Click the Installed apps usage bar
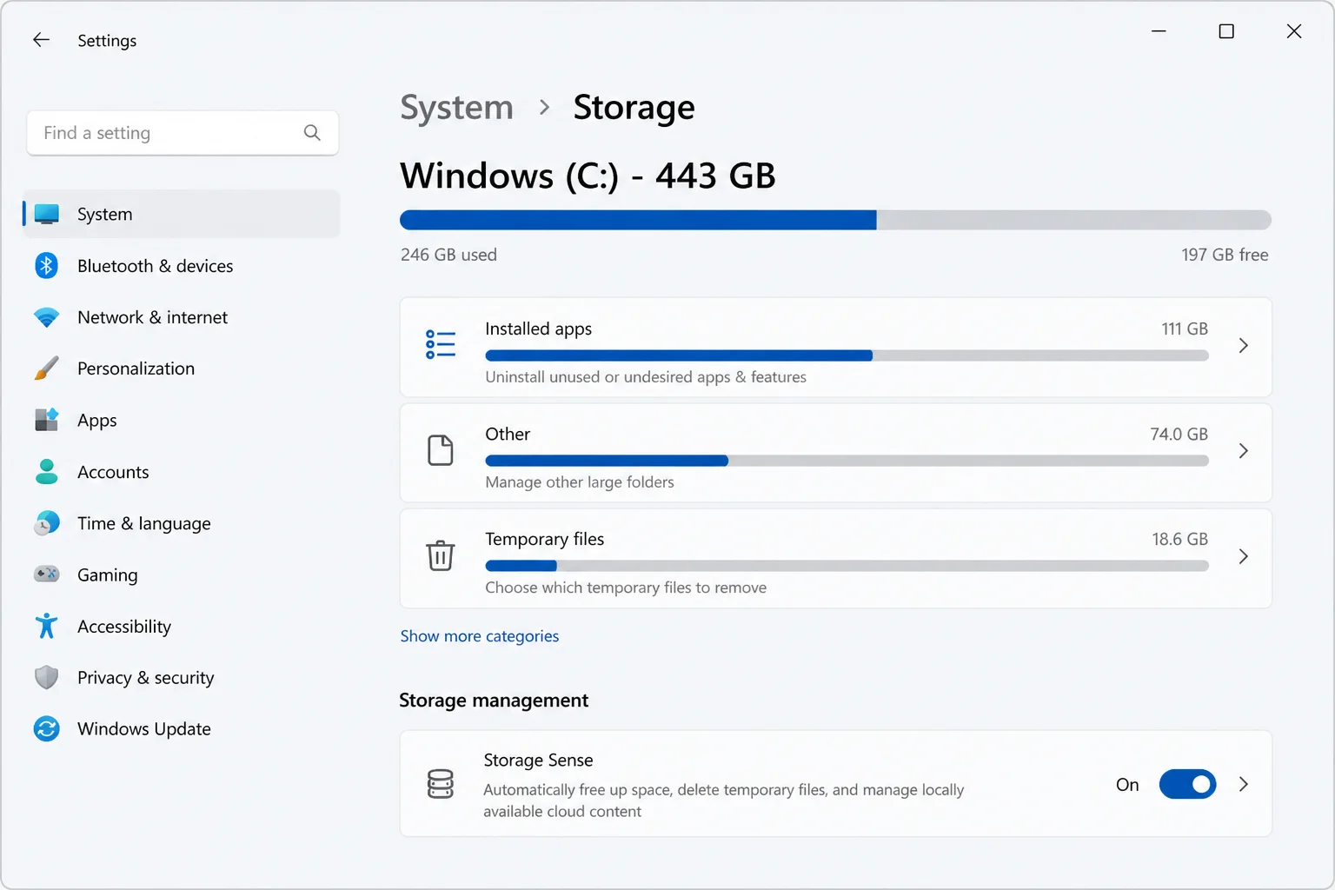The height and width of the screenshot is (890, 1335). click(x=847, y=355)
